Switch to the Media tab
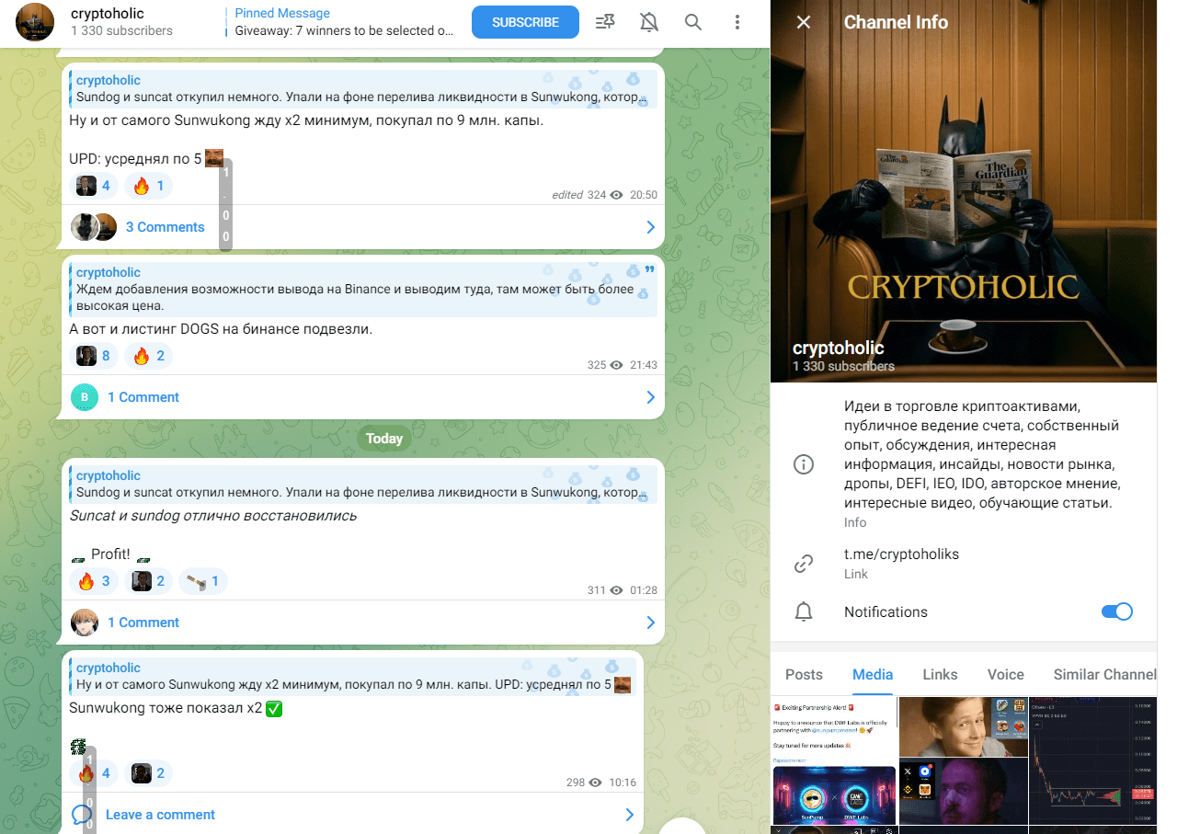 [873, 674]
